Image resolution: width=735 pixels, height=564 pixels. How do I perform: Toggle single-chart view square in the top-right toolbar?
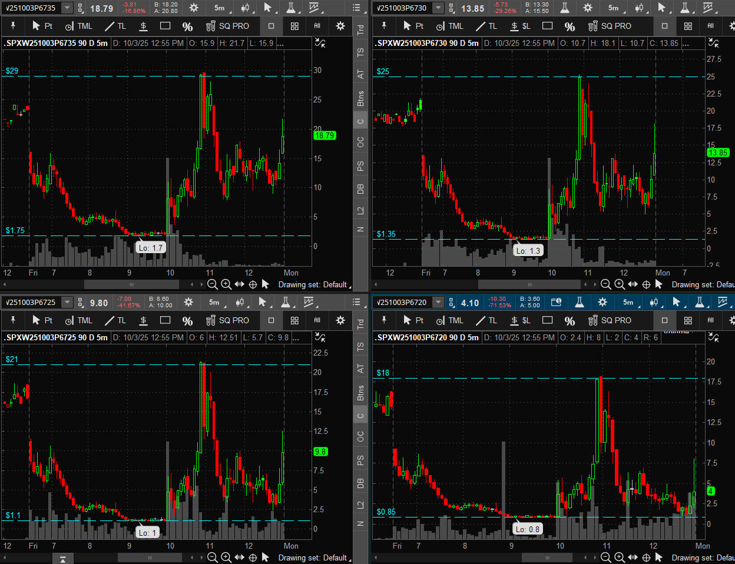click(x=665, y=26)
